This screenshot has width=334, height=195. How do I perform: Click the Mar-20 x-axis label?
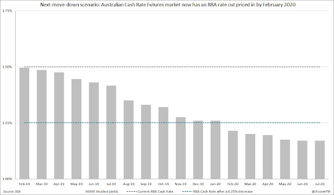point(250,184)
